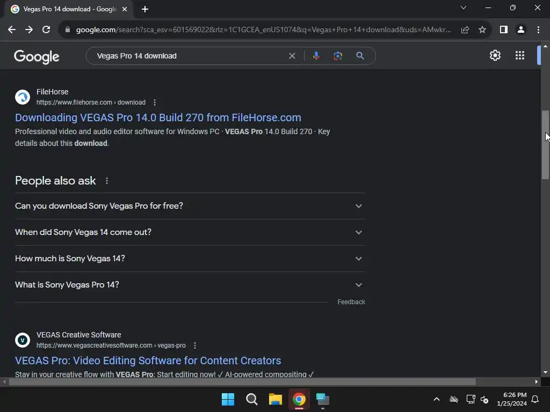Click the muted volume tray icon
550x412 pixels.
[484, 399]
